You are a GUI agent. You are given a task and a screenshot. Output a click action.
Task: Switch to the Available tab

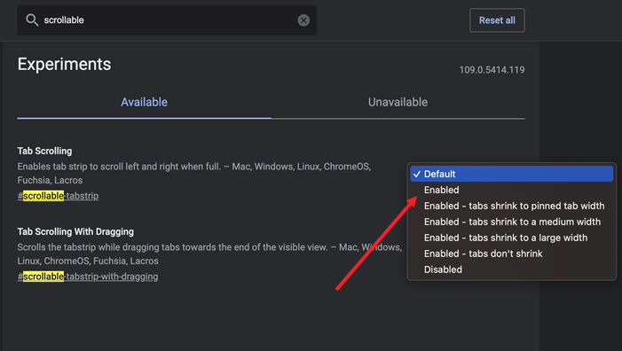144,102
